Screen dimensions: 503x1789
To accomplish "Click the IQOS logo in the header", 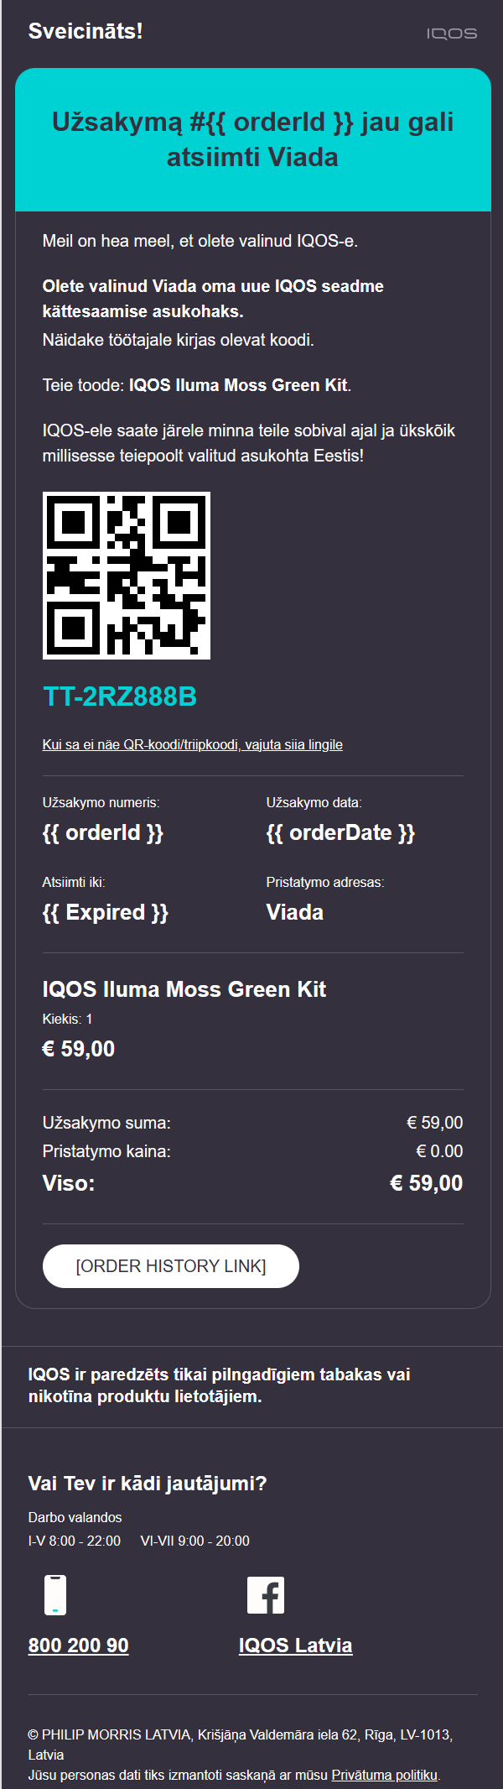I will click(451, 34).
